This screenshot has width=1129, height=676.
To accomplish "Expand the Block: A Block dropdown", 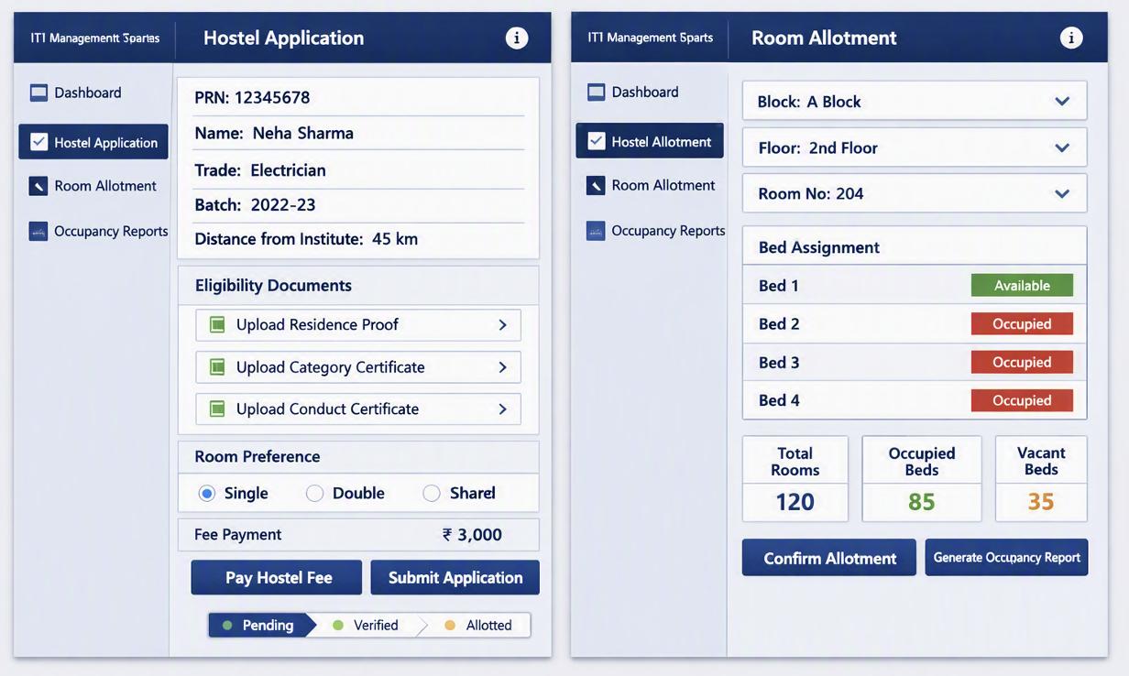I will click(x=915, y=101).
